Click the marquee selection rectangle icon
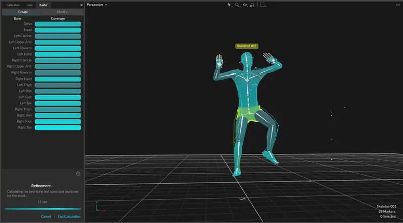This screenshot has width=403, height=223. 262,5
